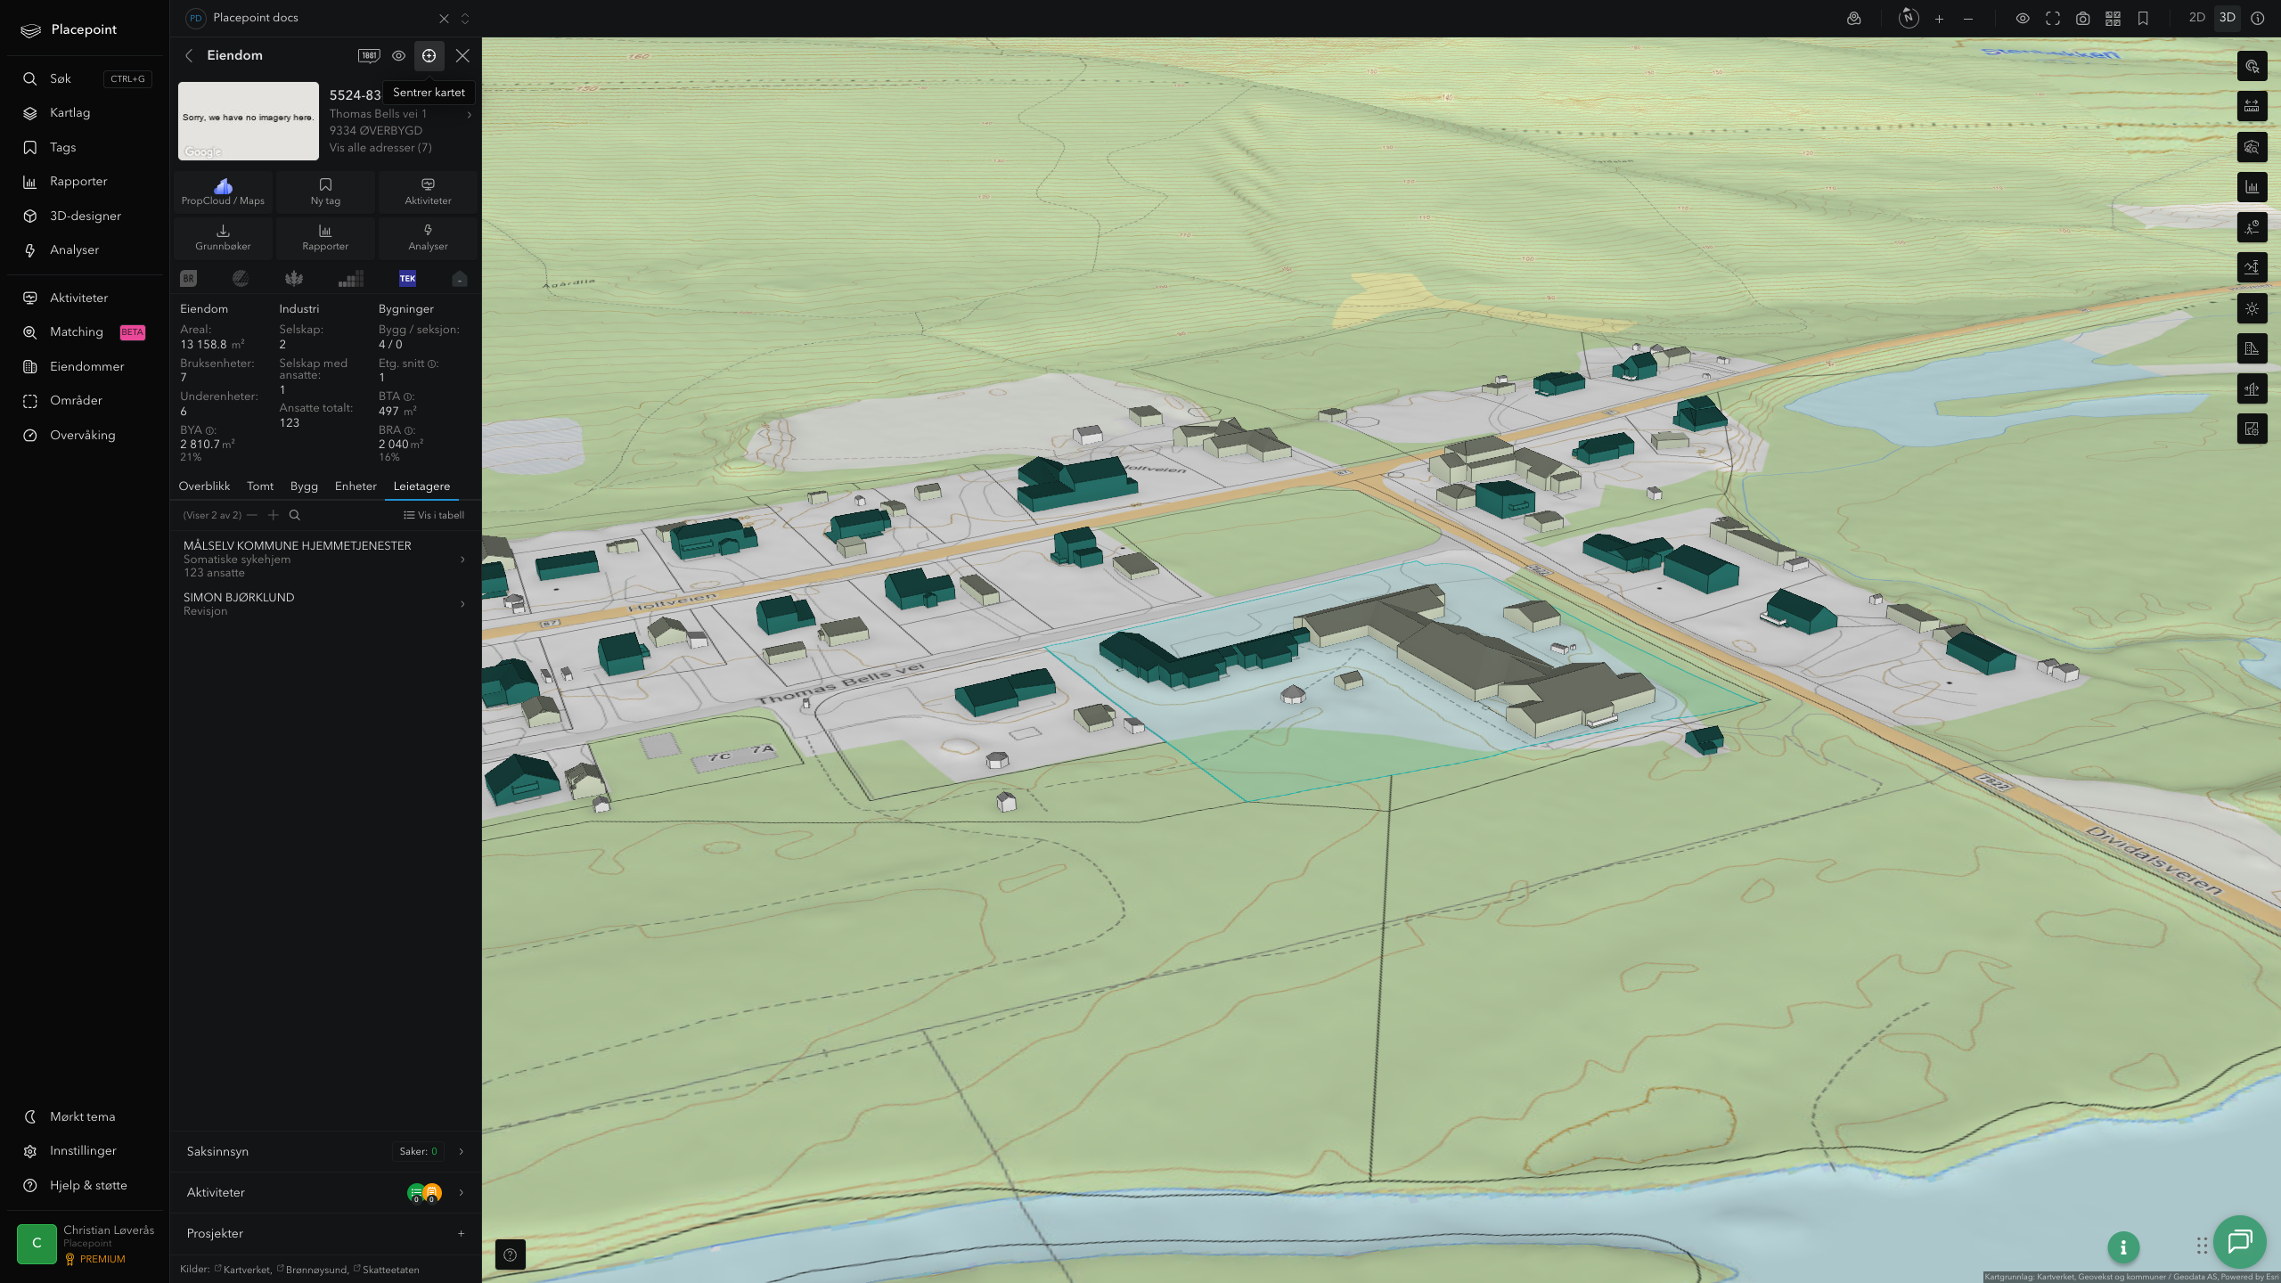The width and height of the screenshot is (2281, 1283).
Task: Click the tenant list search icon
Action: coord(295,515)
